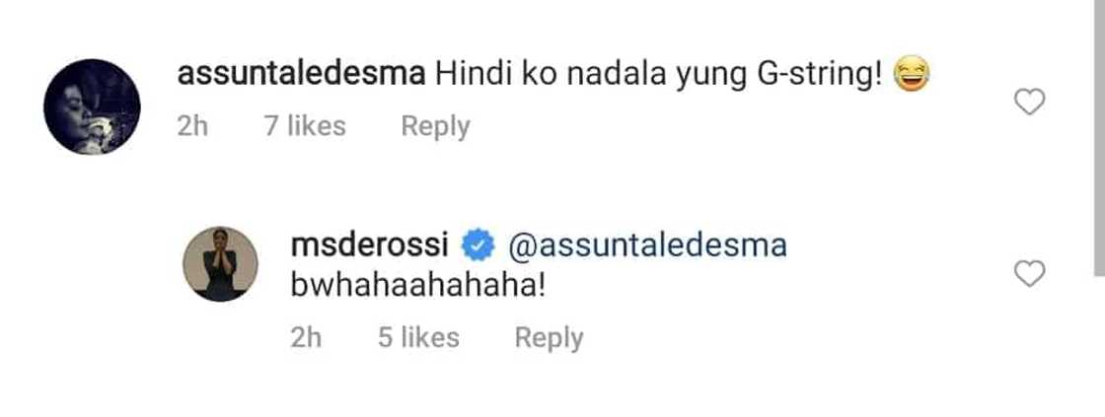Click the scrollbar track below the thumb
The width and height of the screenshot is (1105, 417).
pos(1098,345)
